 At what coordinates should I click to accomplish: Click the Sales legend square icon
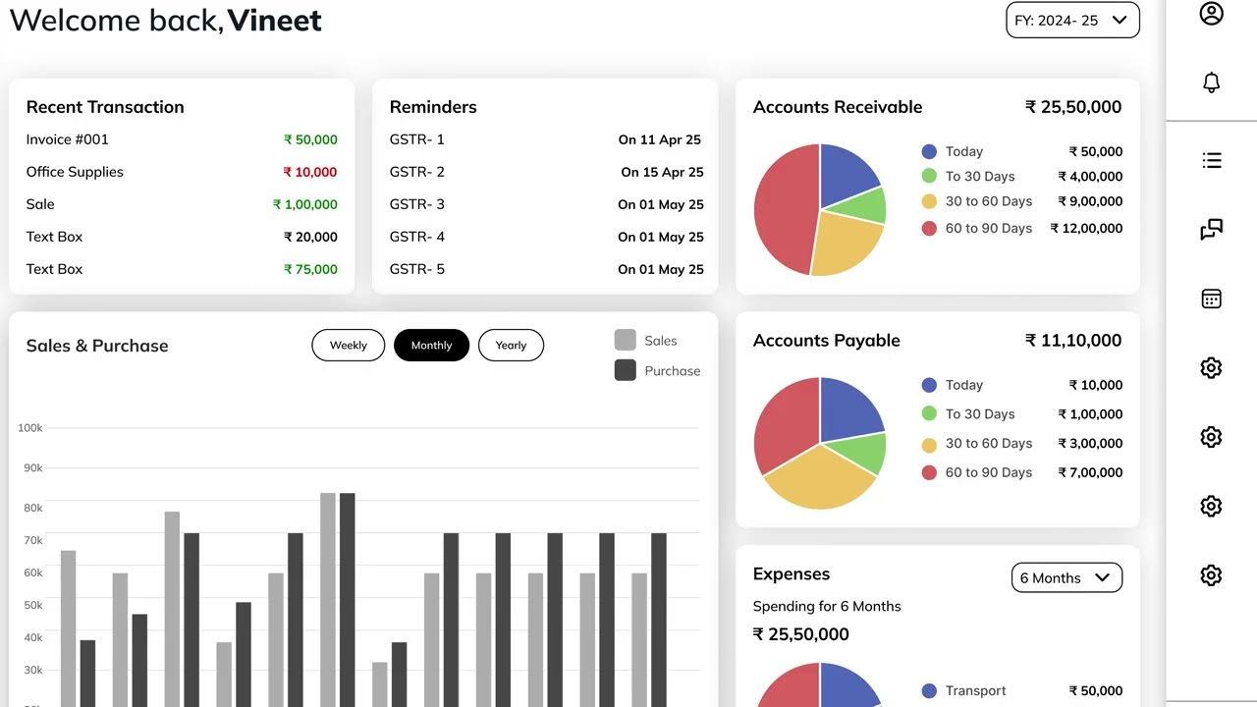[x=625, y=341]
